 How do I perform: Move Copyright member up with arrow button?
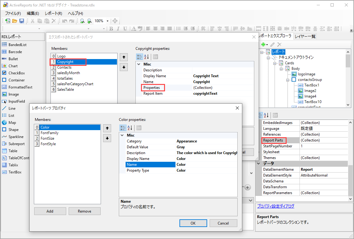[x=124, y=57]
